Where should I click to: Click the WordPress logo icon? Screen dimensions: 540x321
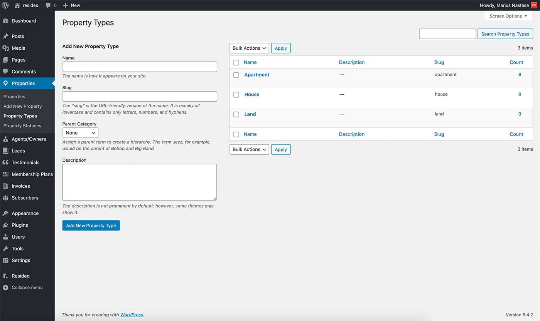pyautogui.click(x=5, y=5)
